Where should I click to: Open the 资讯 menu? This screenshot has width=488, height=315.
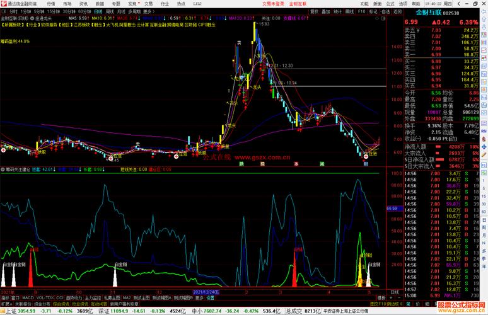[83, 4]
